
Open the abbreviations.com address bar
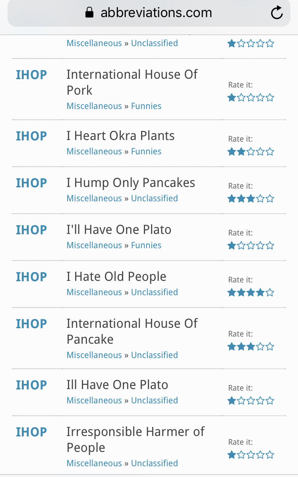coord(156,13)
